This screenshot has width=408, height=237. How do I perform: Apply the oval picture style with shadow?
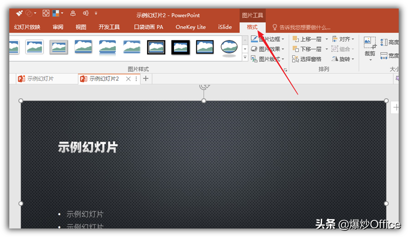(x=229, y=48)
